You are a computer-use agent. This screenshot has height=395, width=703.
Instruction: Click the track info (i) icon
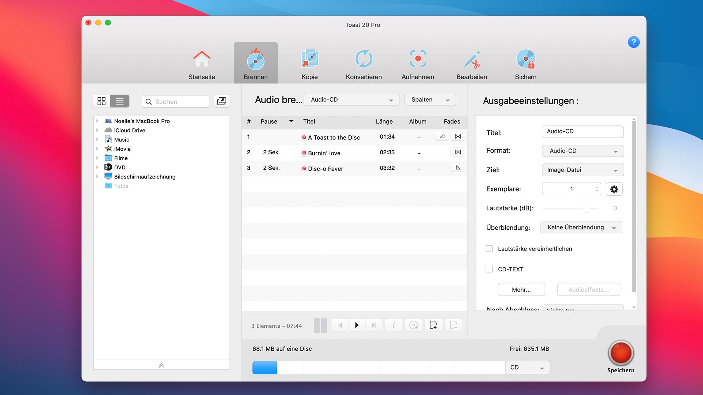[x=394, y=325]
